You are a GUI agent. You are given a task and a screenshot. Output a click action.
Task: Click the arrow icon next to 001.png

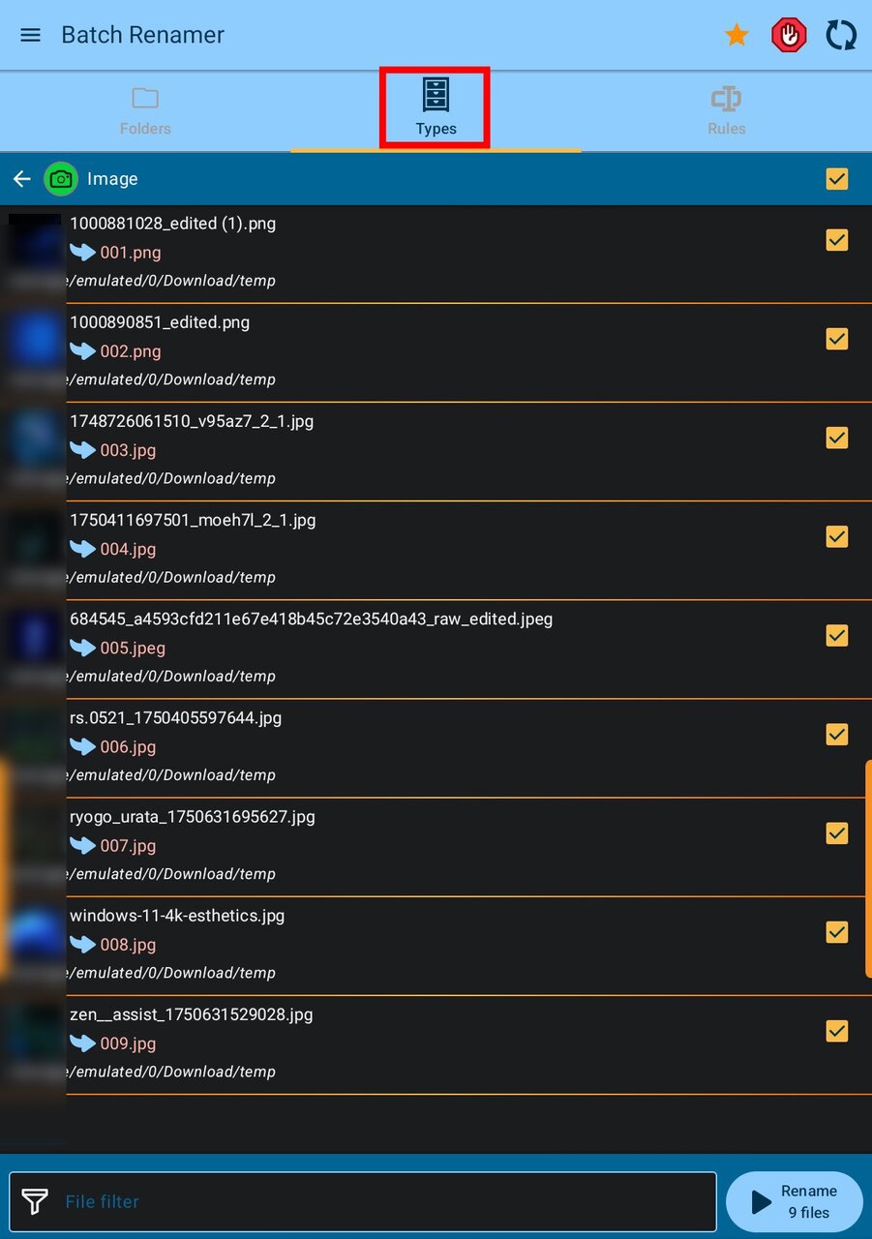click(83, 253)
